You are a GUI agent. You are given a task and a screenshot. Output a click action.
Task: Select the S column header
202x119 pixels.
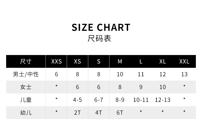(x=99, y=61)
